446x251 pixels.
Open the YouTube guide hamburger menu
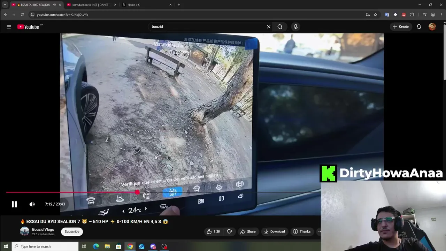[x=9, y=26]
